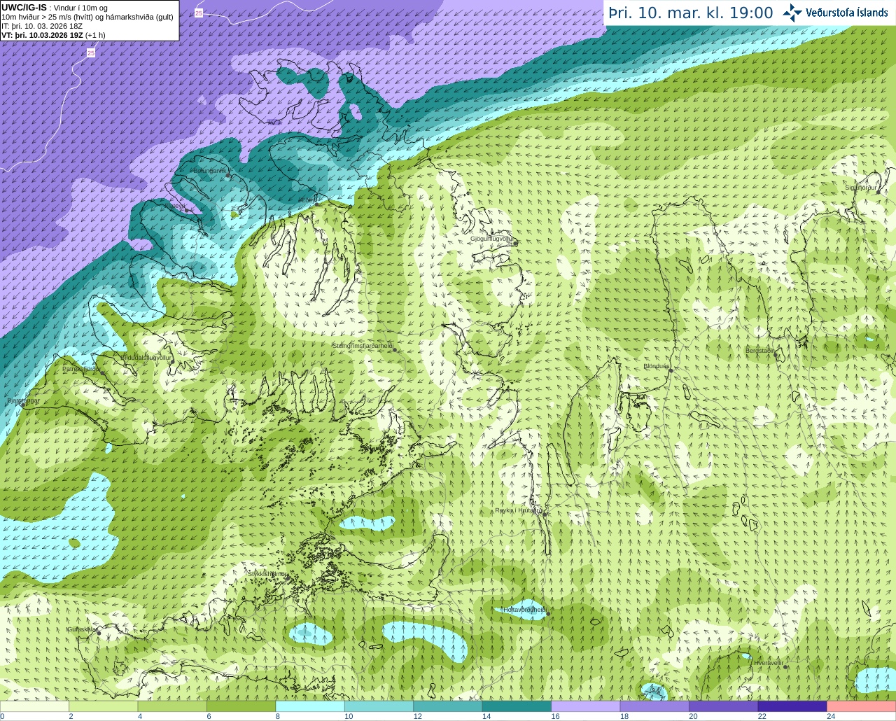The image size is (896, 721).
Task: Click the VT valid time line 19Z
Action: [x=53, y=35]
